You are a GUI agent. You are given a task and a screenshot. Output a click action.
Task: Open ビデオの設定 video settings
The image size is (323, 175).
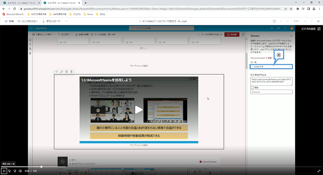click(311, 29)
